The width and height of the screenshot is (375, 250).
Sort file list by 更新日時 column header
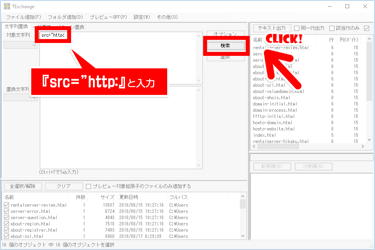pyautogui.click(x=142, y=197)
